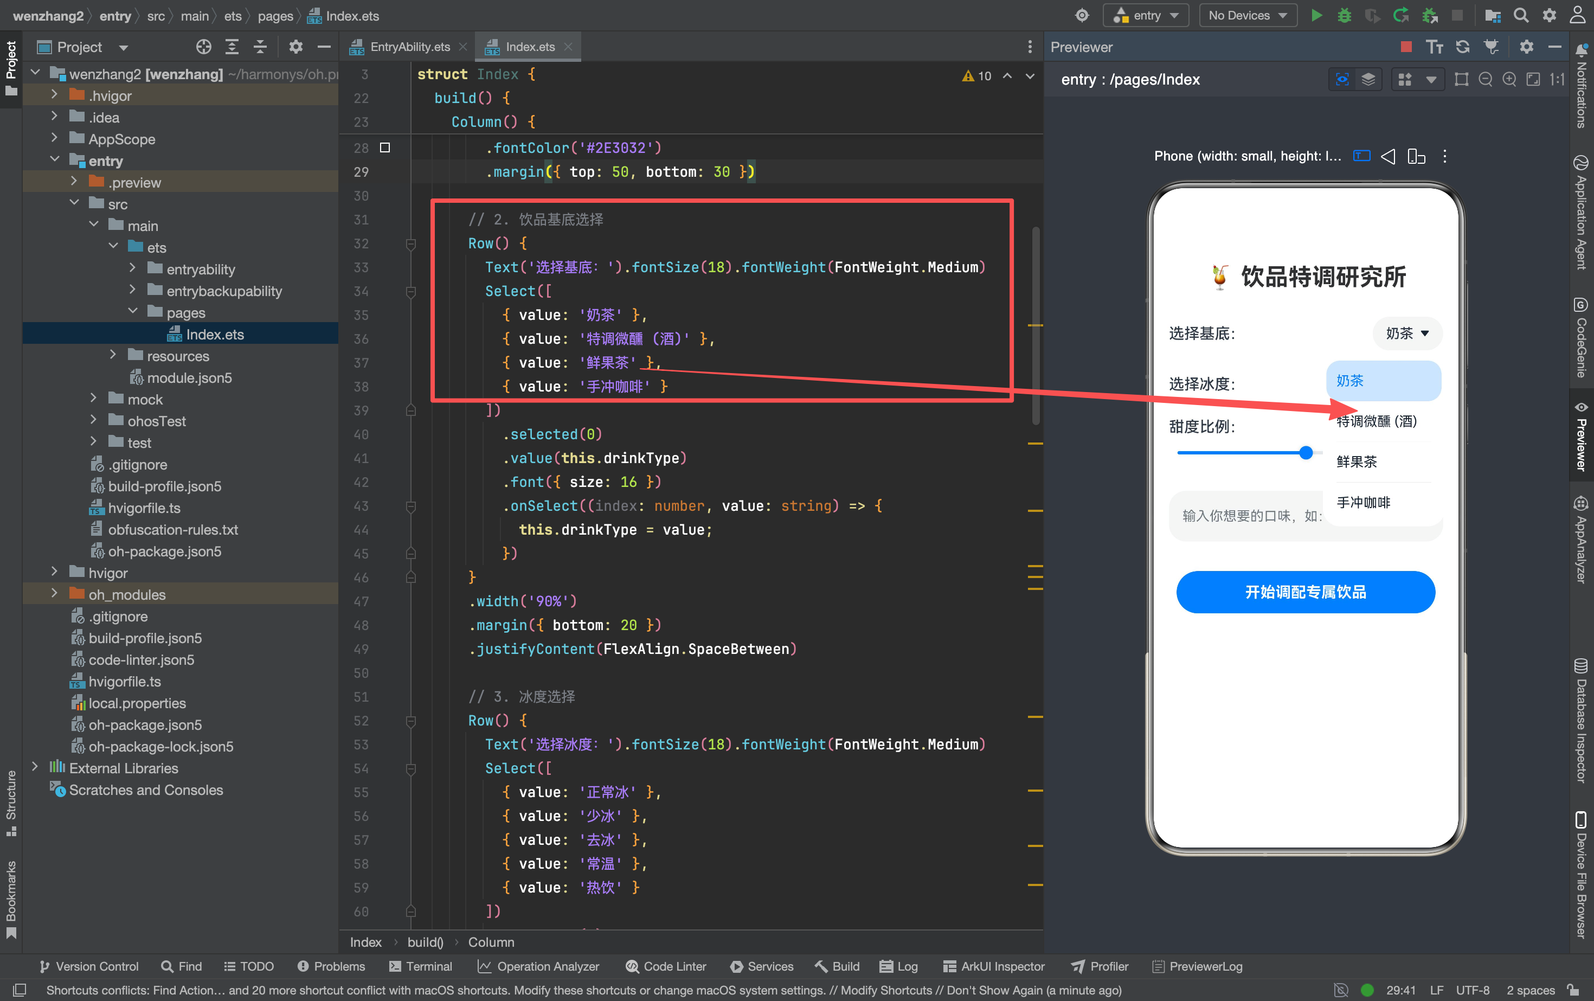The height and width of the screenshot is (1001, 1594).
Task: Open the user account icon
Action: [x=1578, y=15]
